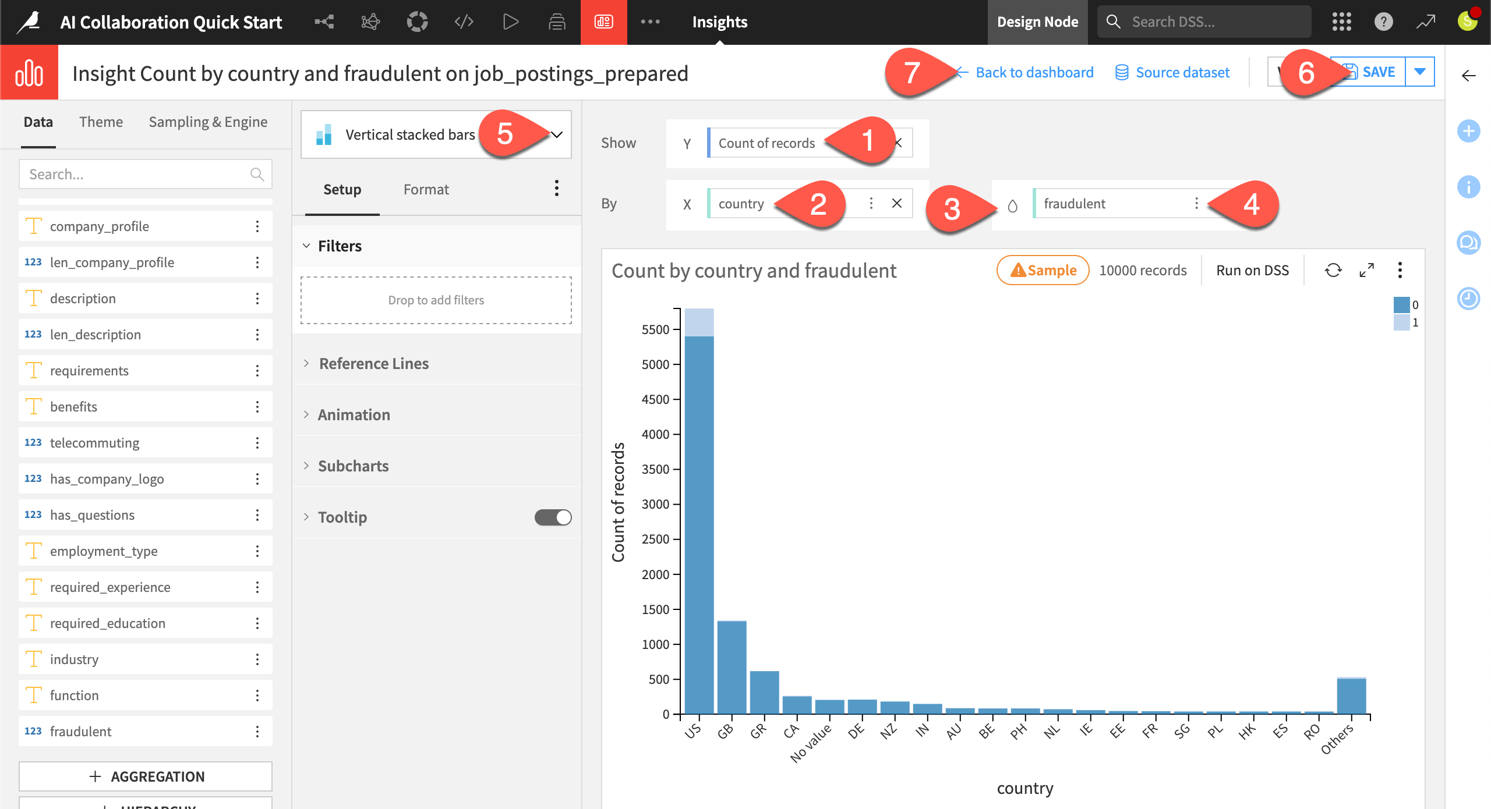1491x809 pixels.
Task: Open the history clock icon in right sidebar
Action: (1469, 299)
